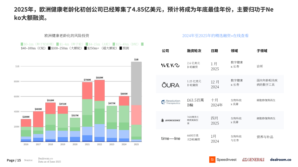Click the 公司 column header
Viewport: 298px width, 167px height.
tap(165, 51)
